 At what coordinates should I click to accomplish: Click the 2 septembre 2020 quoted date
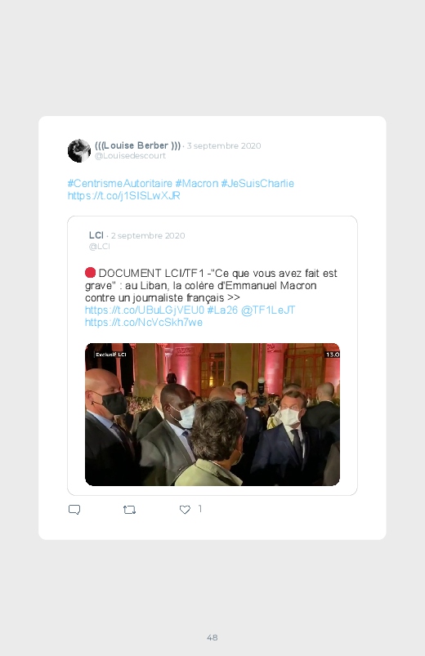tap(148, 235)
